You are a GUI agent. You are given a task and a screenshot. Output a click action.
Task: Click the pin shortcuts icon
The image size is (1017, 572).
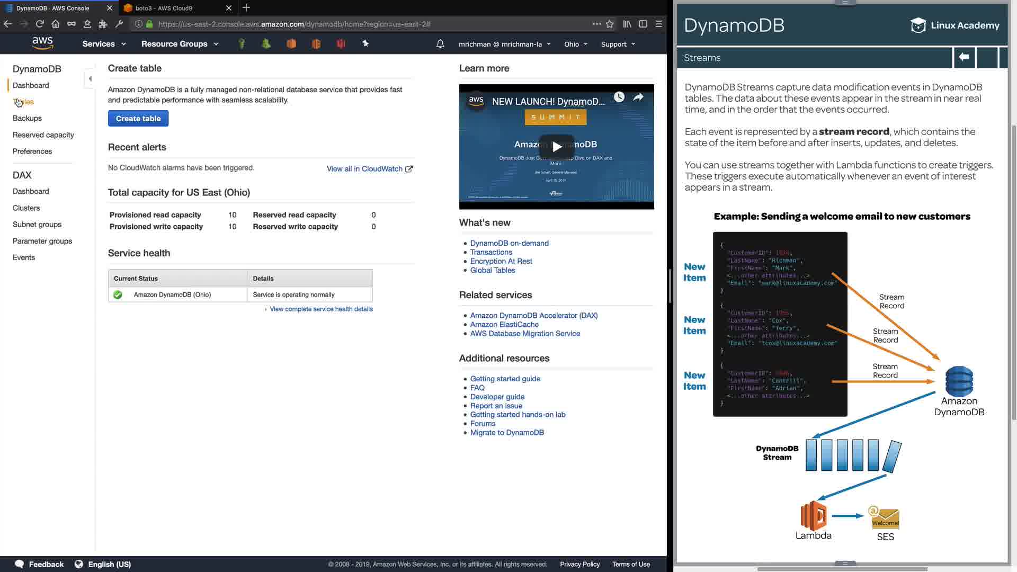[x=365, y=43]
